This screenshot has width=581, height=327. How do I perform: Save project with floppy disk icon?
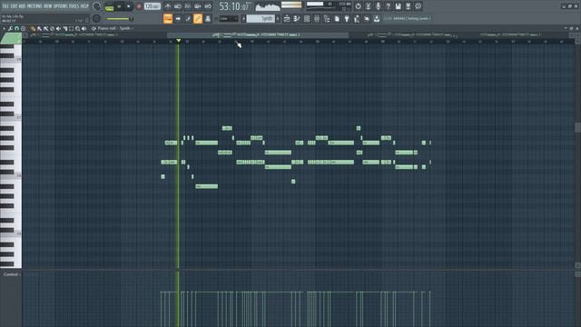(398, 6)
